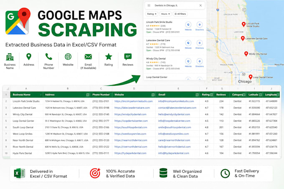The width and height of the screenshot is (284, 189).
Task: Click the Business Name building icon
Action: pos(10,57)
